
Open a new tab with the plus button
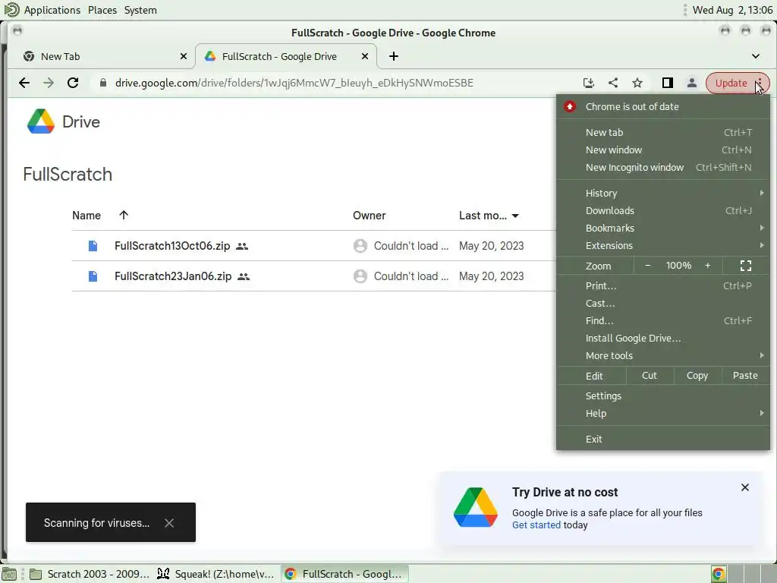click(x=394, y=56)
